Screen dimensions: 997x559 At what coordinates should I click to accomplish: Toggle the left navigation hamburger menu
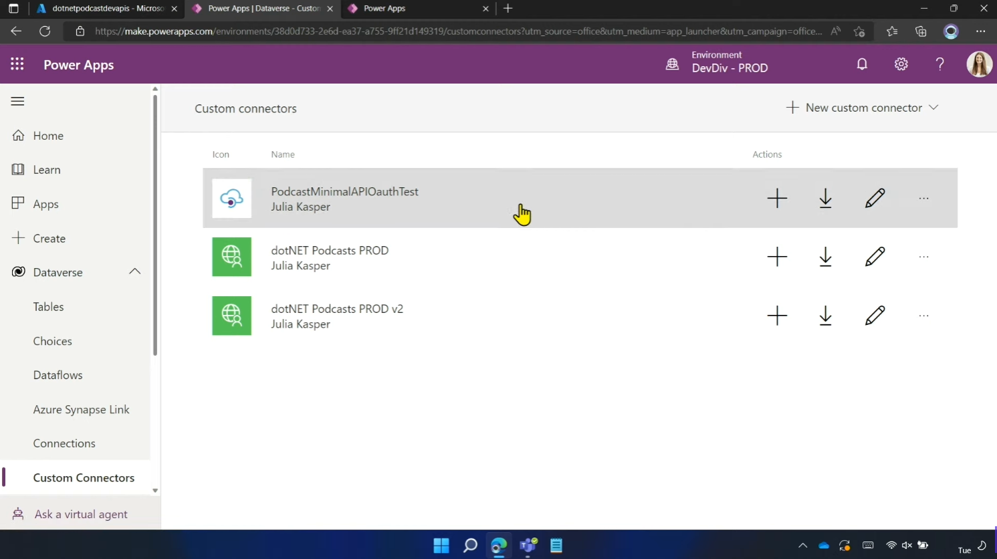pos(18,101)
